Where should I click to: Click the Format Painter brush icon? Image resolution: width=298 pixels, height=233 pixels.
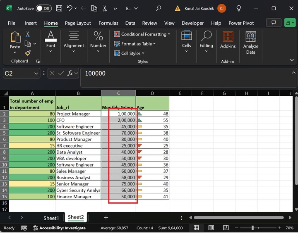[x=28, y=53]
